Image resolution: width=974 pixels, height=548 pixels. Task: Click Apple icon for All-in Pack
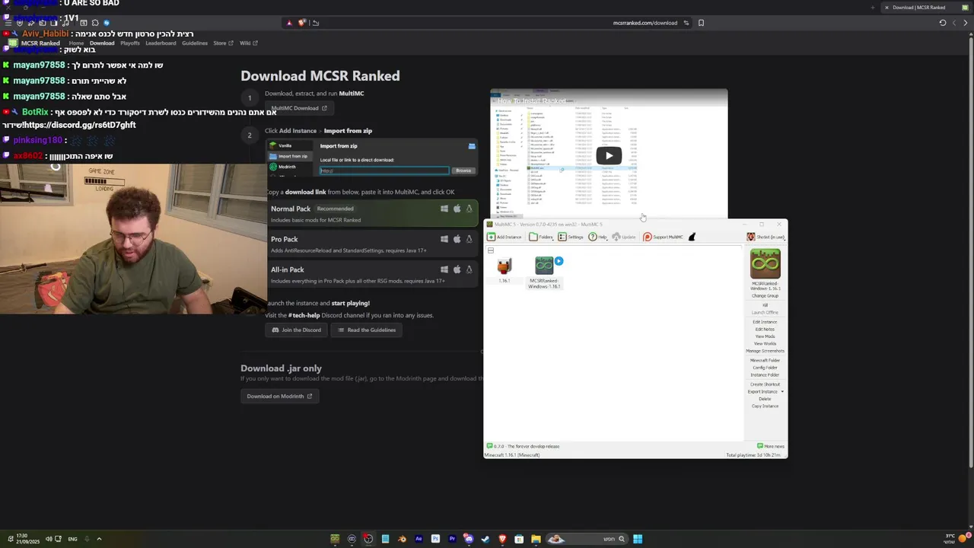click(457, 269)
